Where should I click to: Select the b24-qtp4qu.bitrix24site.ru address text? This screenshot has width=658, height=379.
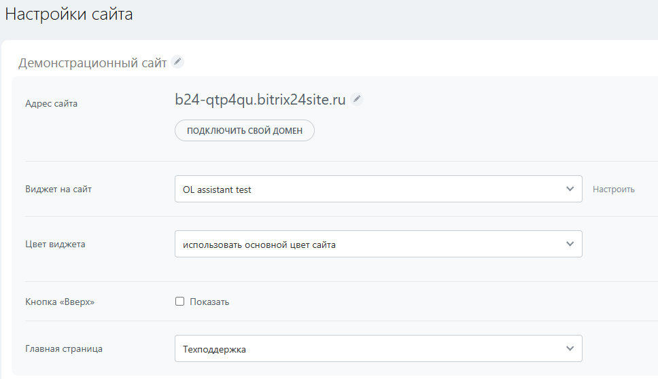click(x=260, y=100)
